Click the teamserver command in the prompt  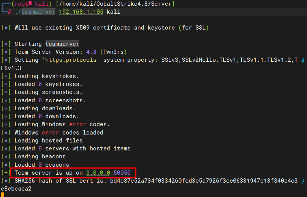[38, 12]
